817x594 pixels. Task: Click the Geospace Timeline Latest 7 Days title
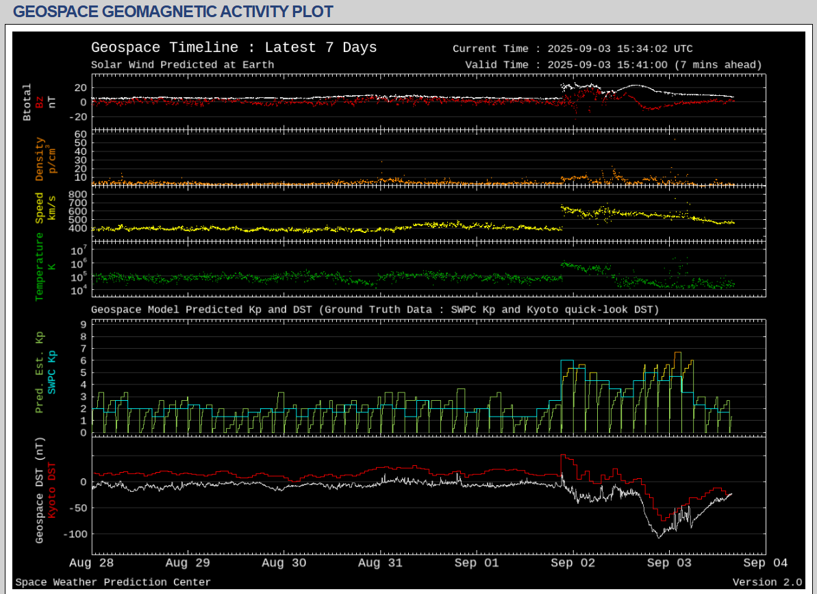(234, 48)
